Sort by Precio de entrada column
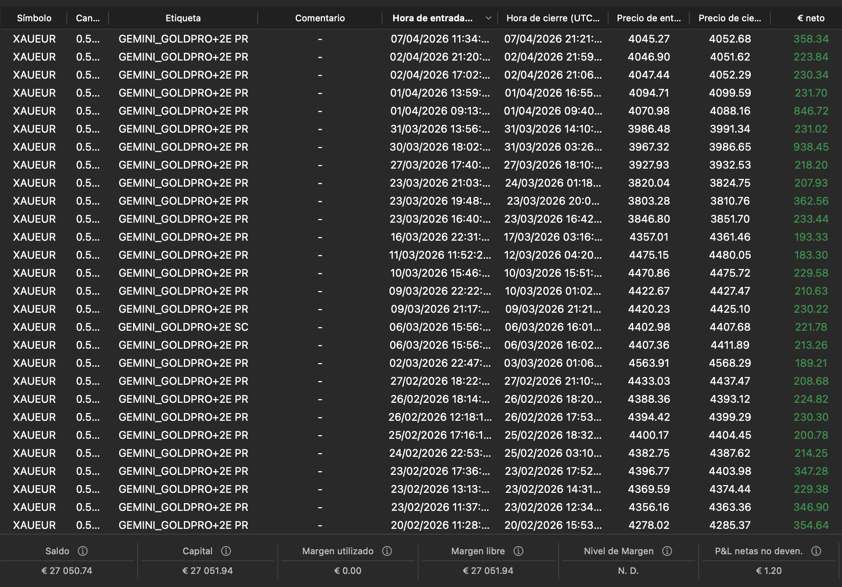The image size is (842, 587). 648,18
